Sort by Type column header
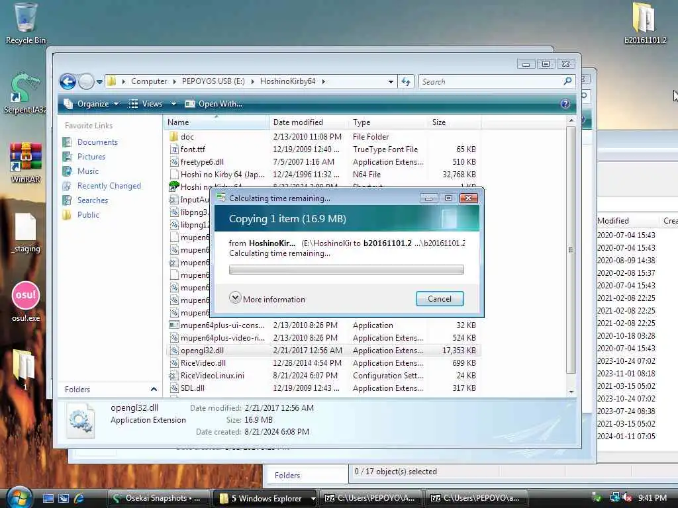 click(388, 122)
